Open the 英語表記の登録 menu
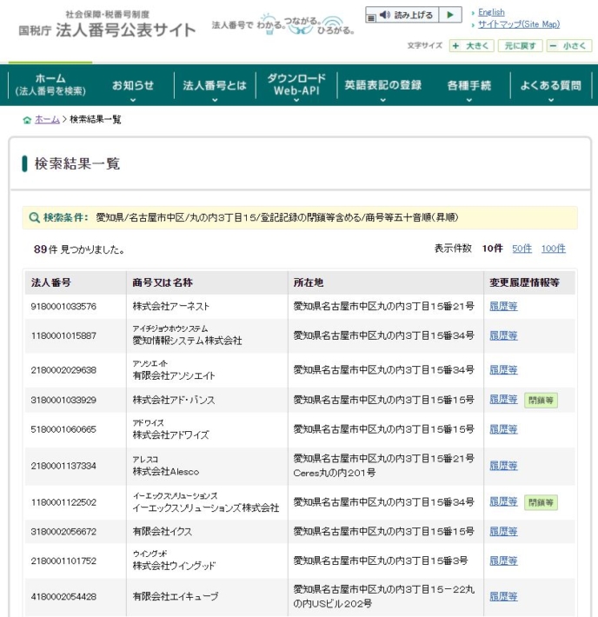The image size is (598, 617). (383, 85)
